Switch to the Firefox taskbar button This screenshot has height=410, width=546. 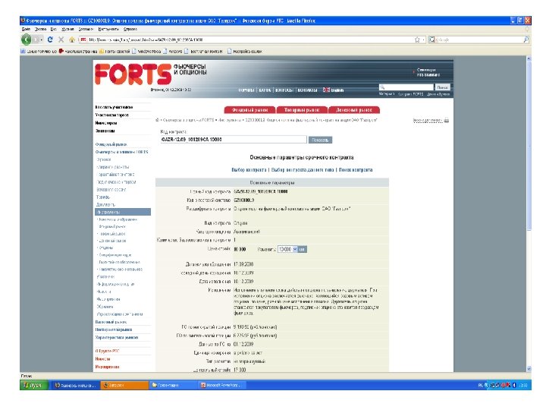[x=75, y=385]
